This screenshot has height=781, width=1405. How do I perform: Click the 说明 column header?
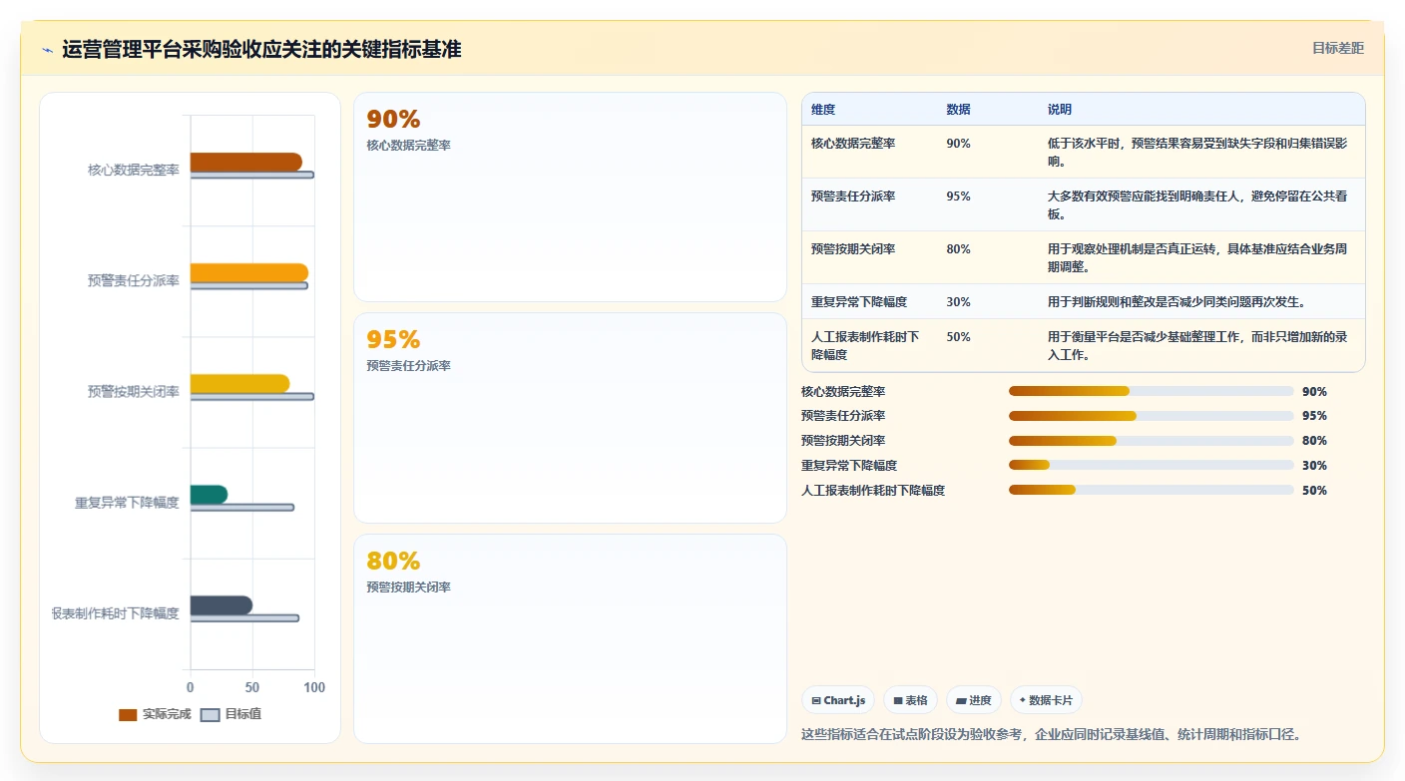pyautogui.click(x=1060, y=109)
